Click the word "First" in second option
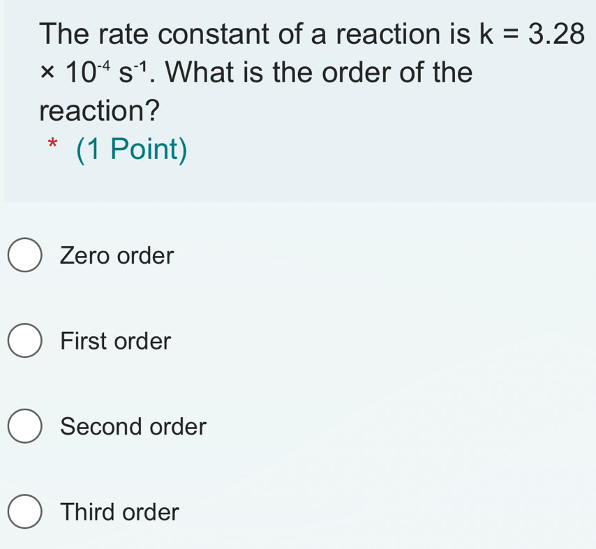This screenshot has width=596, height=549. 84,342
